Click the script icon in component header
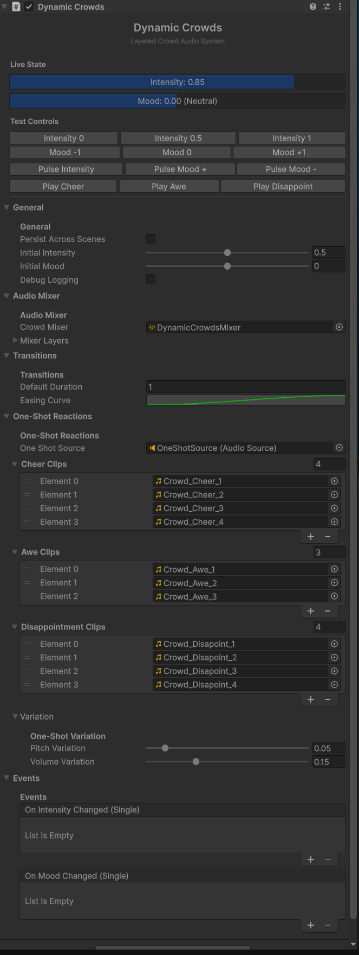 tap(16, 7)
